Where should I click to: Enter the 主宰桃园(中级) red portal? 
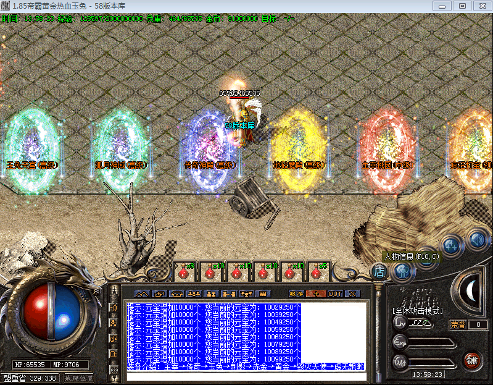[387, 150]
